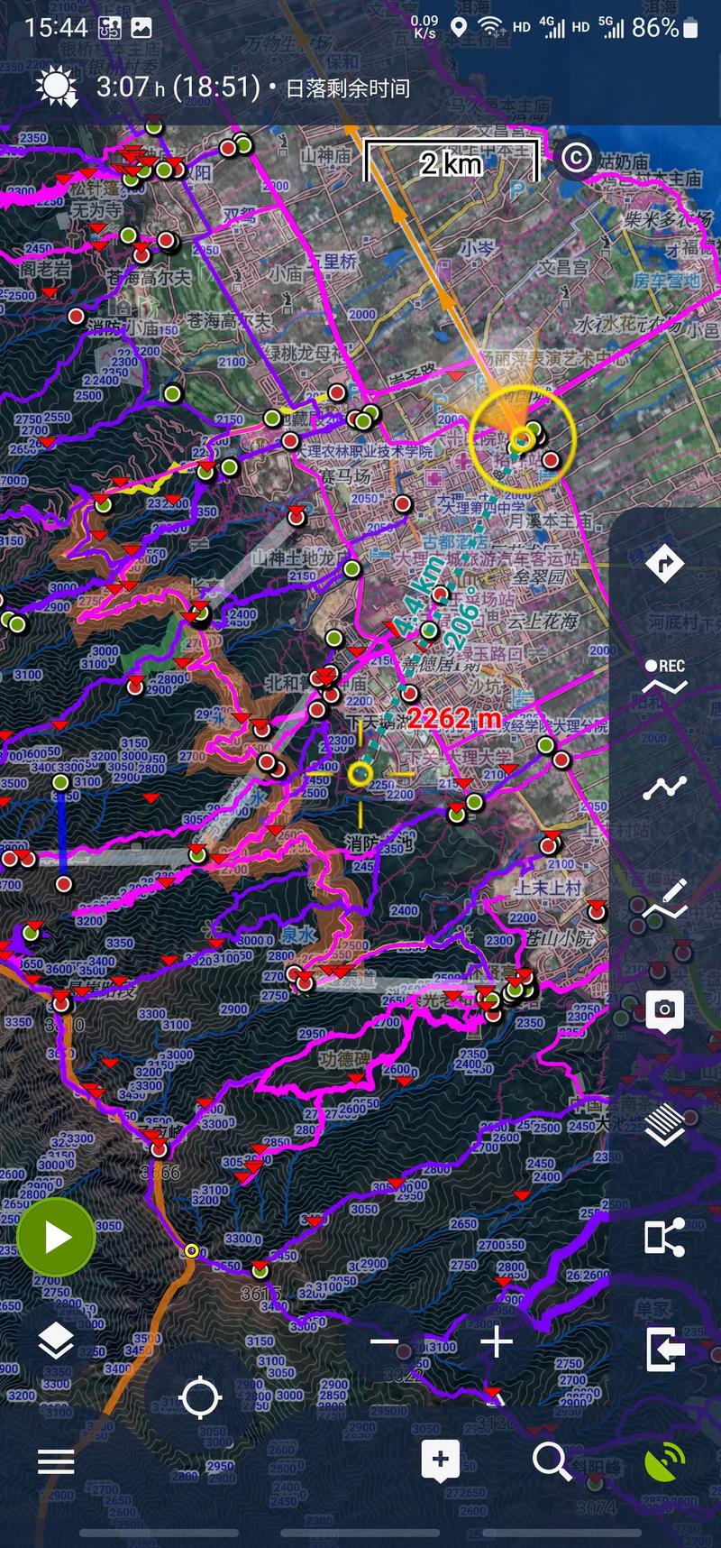Zoom out with the minus button

pos(385,1343)
